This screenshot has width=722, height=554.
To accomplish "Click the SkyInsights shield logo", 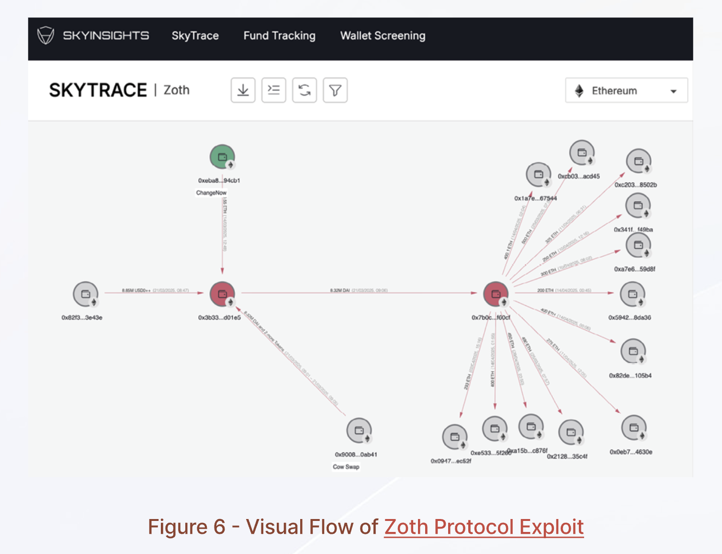I will pyautogui.click(x=46, y=35).
